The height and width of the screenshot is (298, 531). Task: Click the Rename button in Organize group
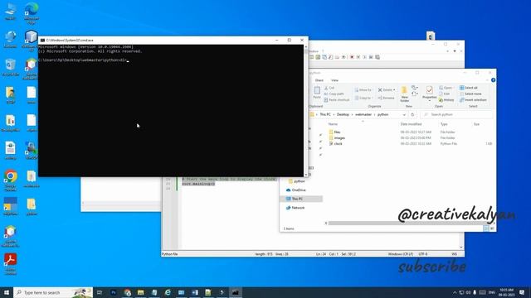pos(386,98)
